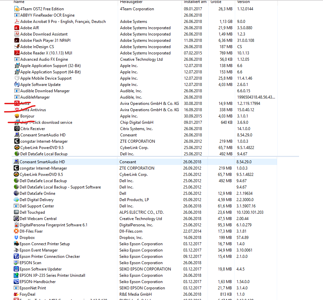Click the Adobe Reader X icon

point(17,53)
